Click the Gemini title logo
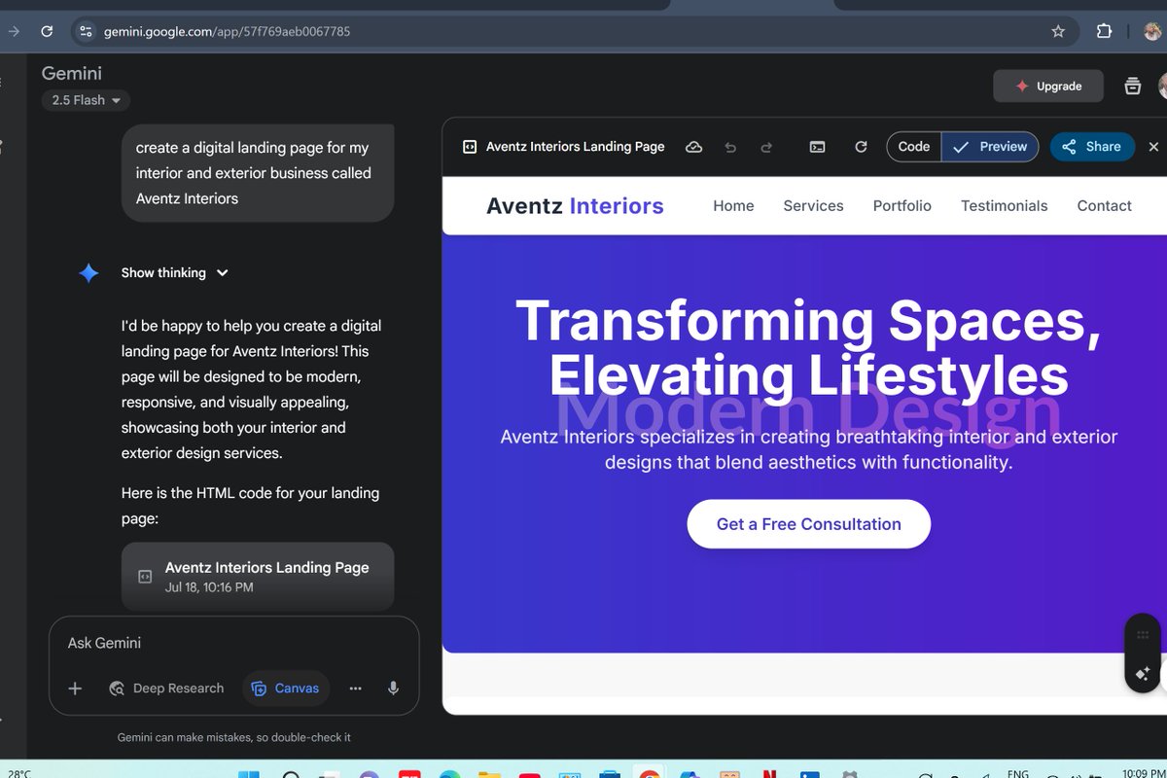Viewport: 1167px width, 778px height. 71,74
